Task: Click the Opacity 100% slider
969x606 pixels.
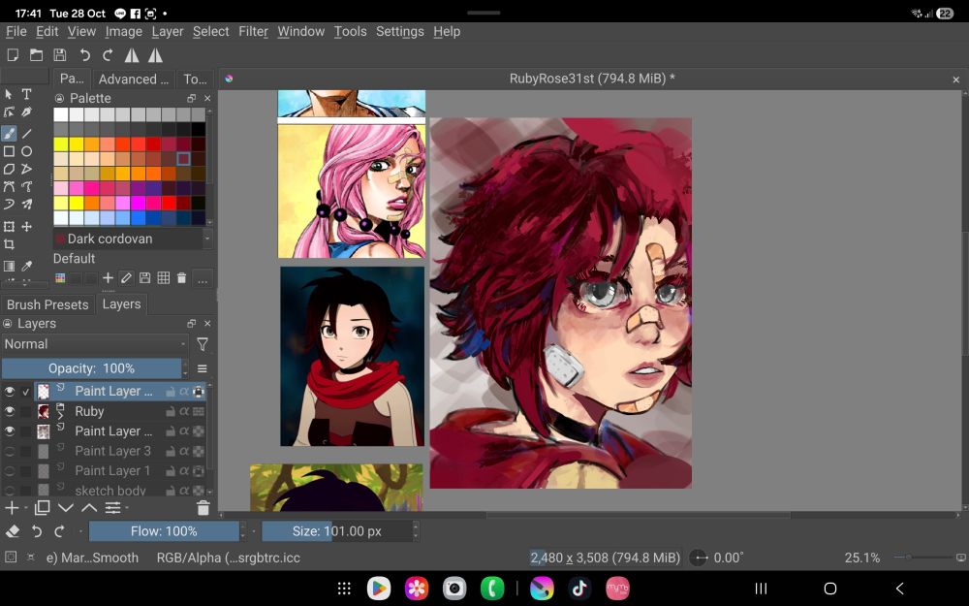Action: click(91, 368)
